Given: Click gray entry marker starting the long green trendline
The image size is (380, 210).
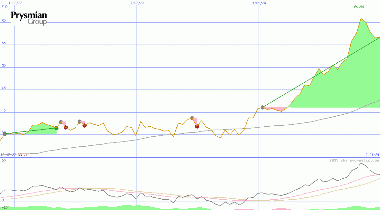Looking at the screenshot, I should tap(263, 107).
